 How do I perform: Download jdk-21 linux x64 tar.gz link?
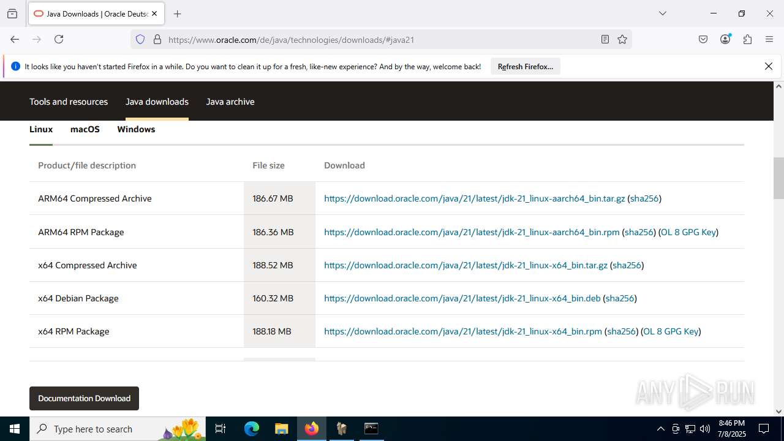point(466,265)
